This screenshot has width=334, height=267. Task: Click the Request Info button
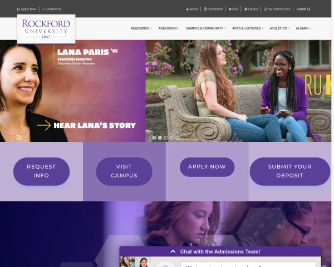[41, 171]
